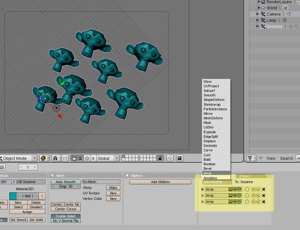Adjust the Degr: 30 auto smooth slider
Screen dimensions: 300x230
click(x=66, y=187)
